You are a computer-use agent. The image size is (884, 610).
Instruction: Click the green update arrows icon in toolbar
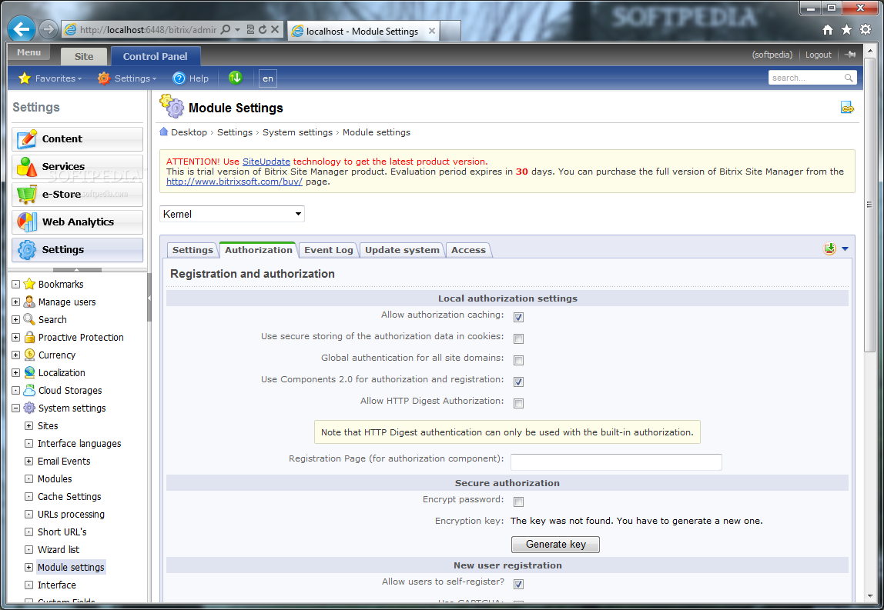point(236,78)
